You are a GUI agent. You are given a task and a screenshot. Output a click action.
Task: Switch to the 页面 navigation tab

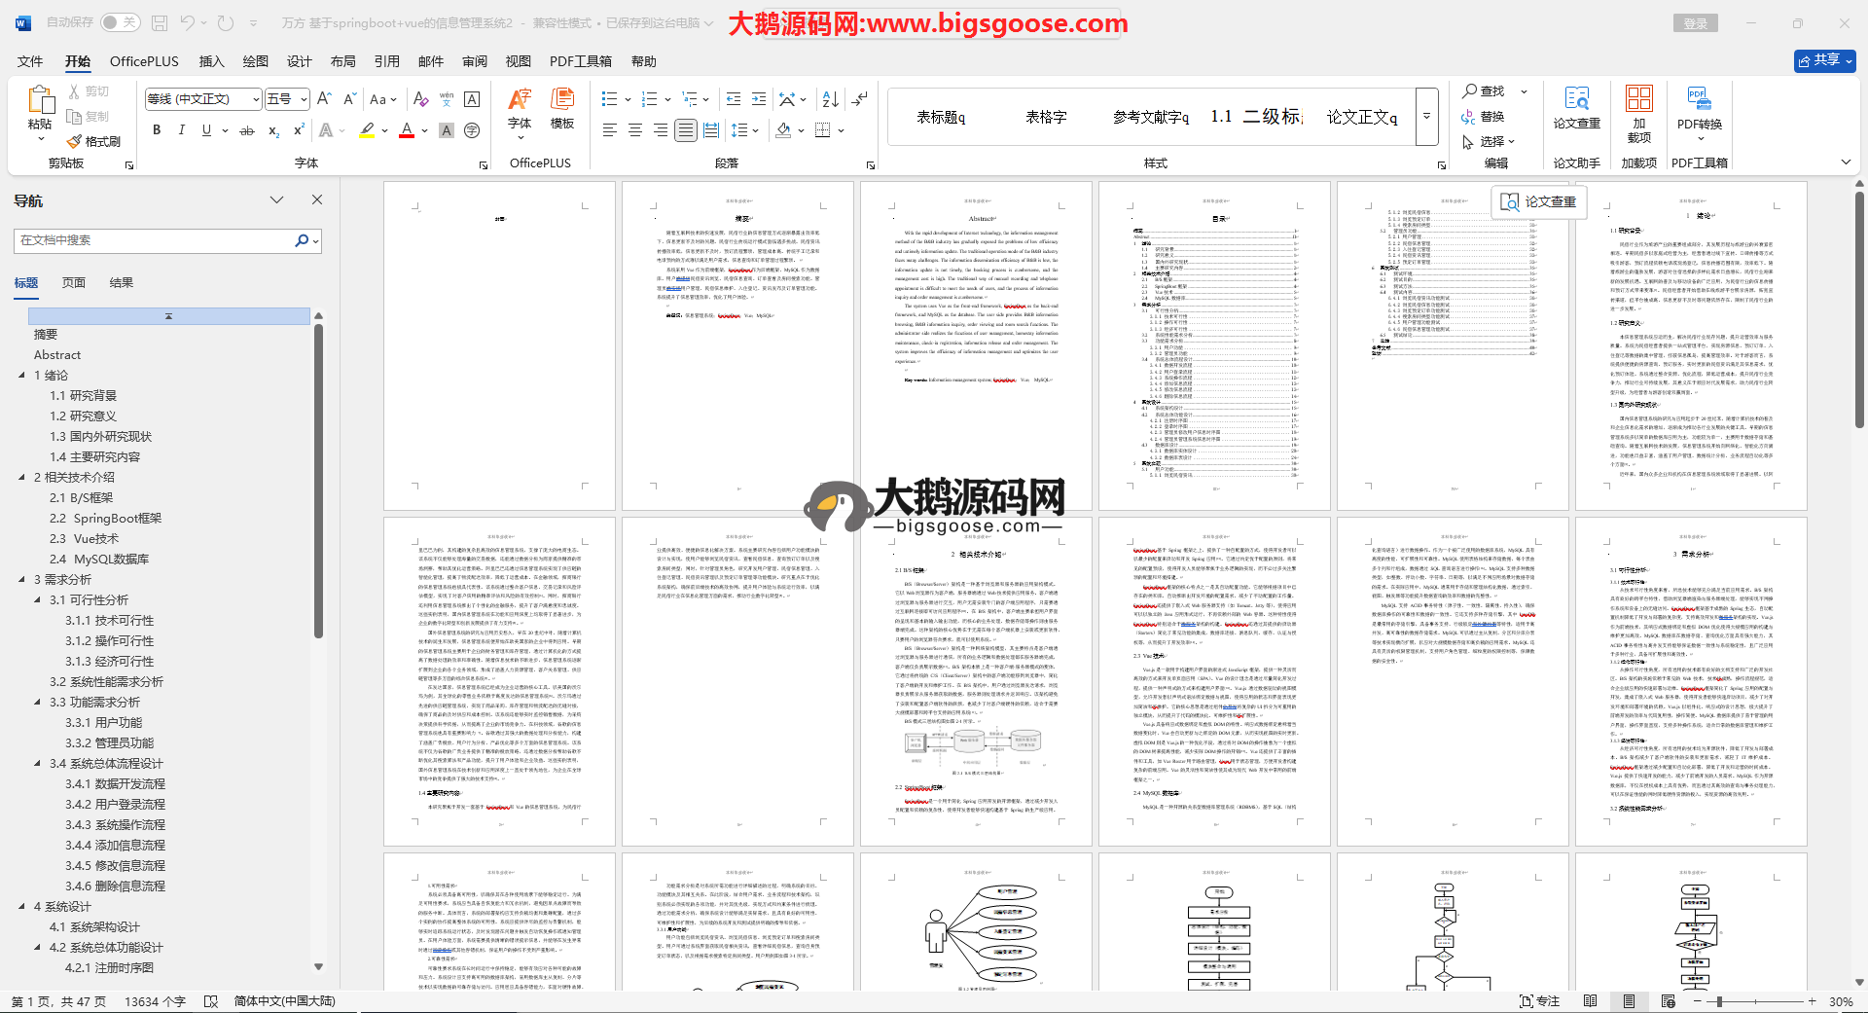point(74,283)
